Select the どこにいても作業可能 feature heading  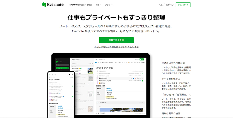coord(173,63)
